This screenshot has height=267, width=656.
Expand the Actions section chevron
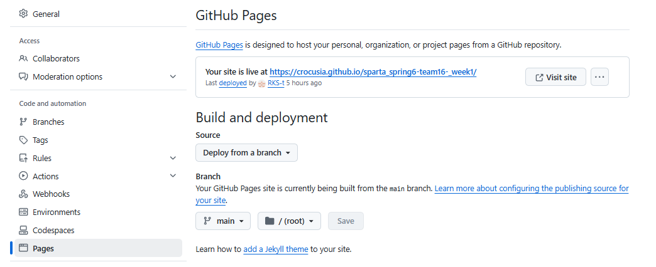point(173,176)
